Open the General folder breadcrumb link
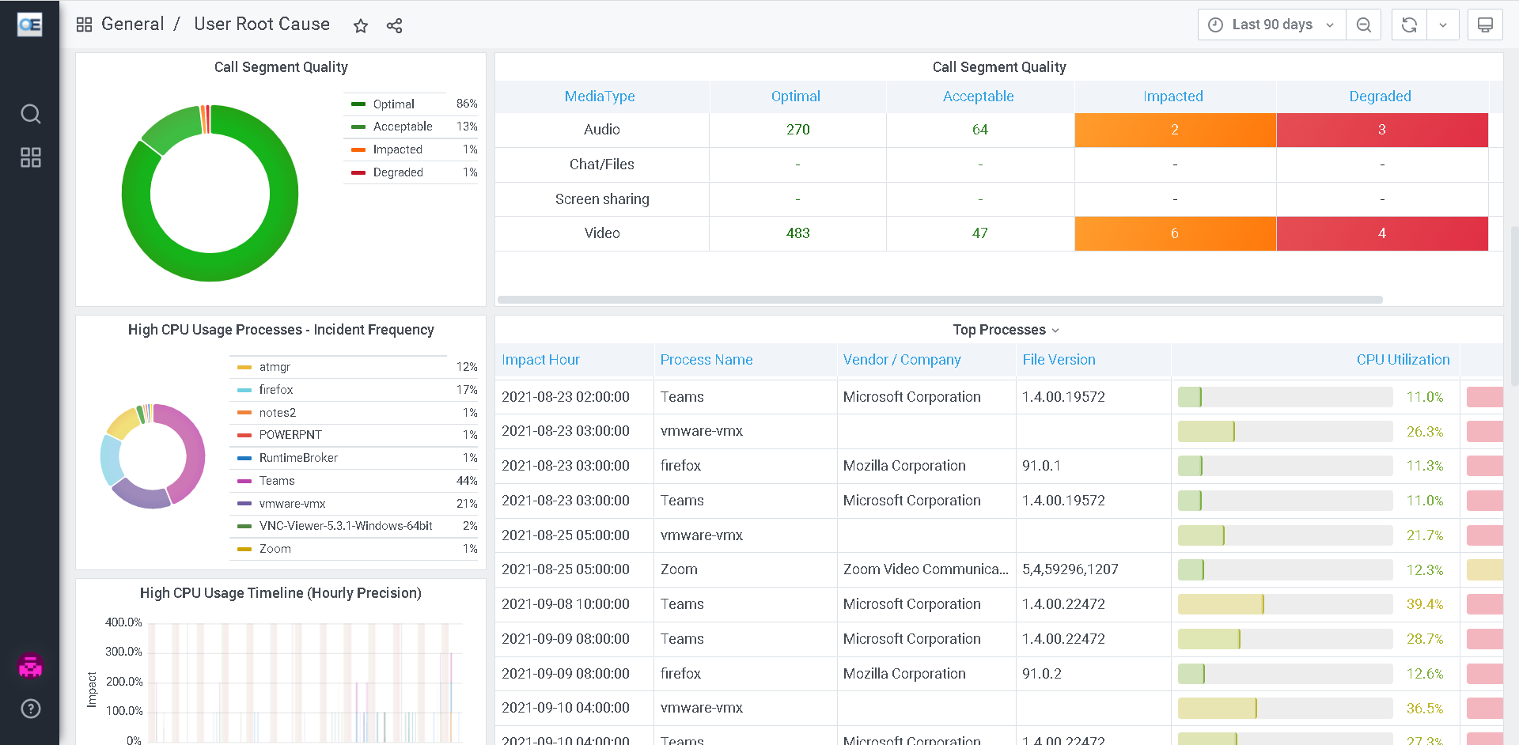The width and height of the screenshot is (1519, 745). pos(132,25)
